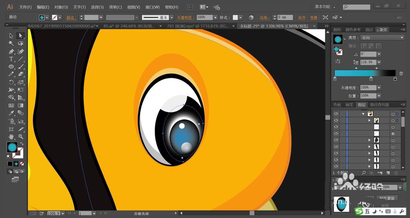Viewport: 410px width, 218px height.
Task: Select the Hand tool
Action: click(11, 137)
